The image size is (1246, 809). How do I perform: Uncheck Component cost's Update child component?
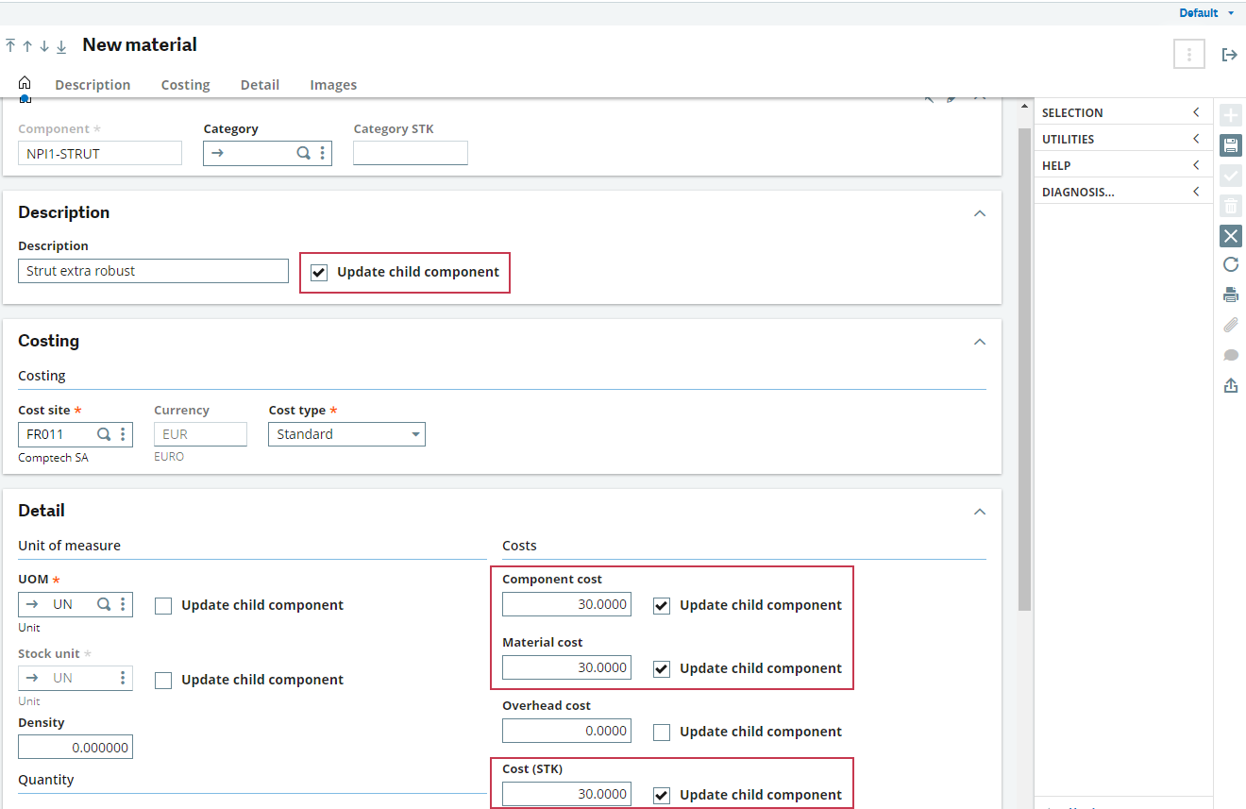click(x=663, y=606)
